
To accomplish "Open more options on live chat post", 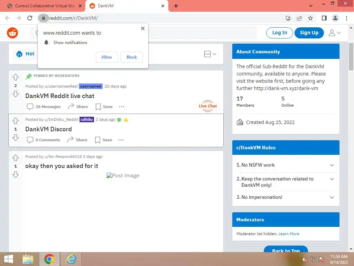I will coord(121,107).
